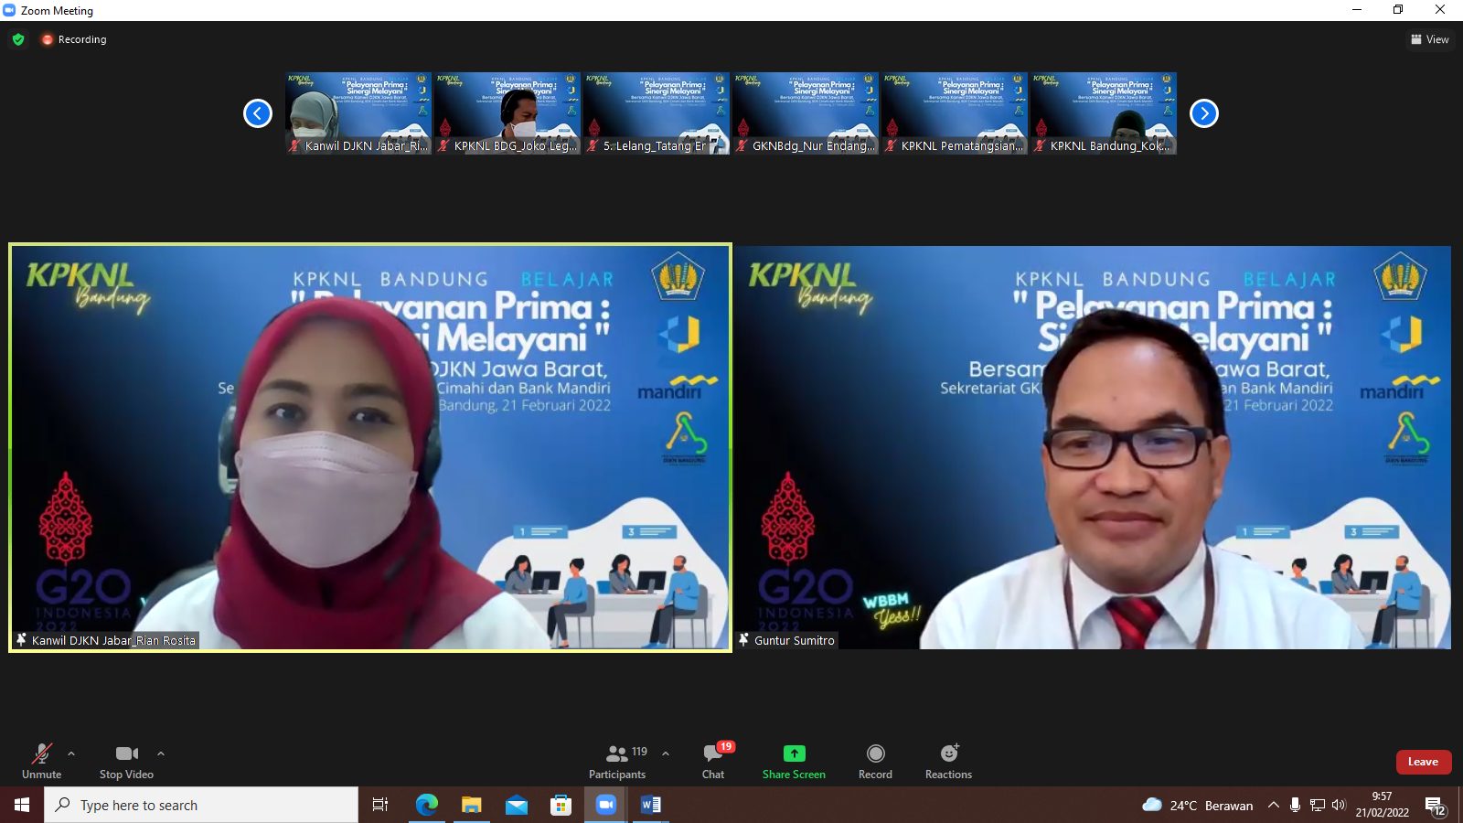The height and width of the screenshot is (823, 1463).
Task: Expand the Participants options caret
Action: tap(666, 754)
